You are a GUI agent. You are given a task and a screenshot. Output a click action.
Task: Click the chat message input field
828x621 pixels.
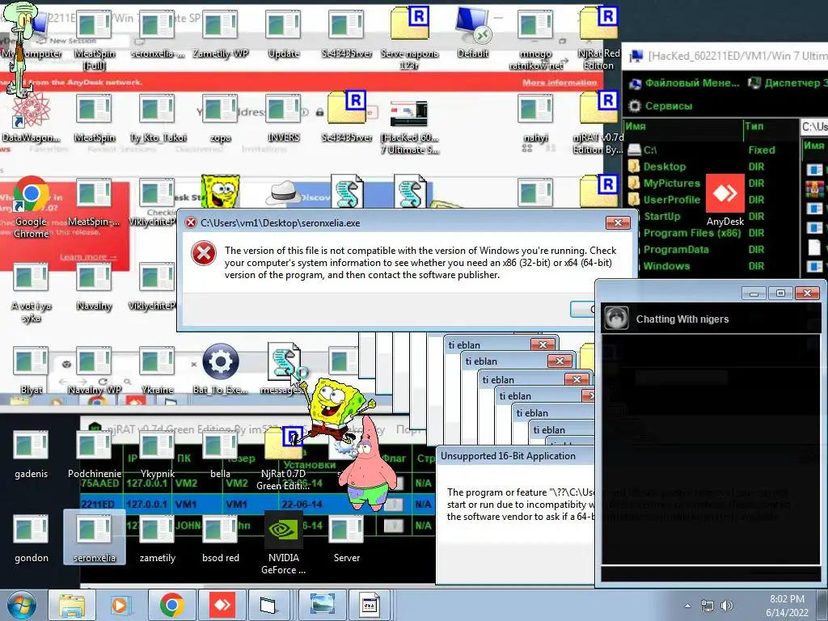(x=711, y=573)
